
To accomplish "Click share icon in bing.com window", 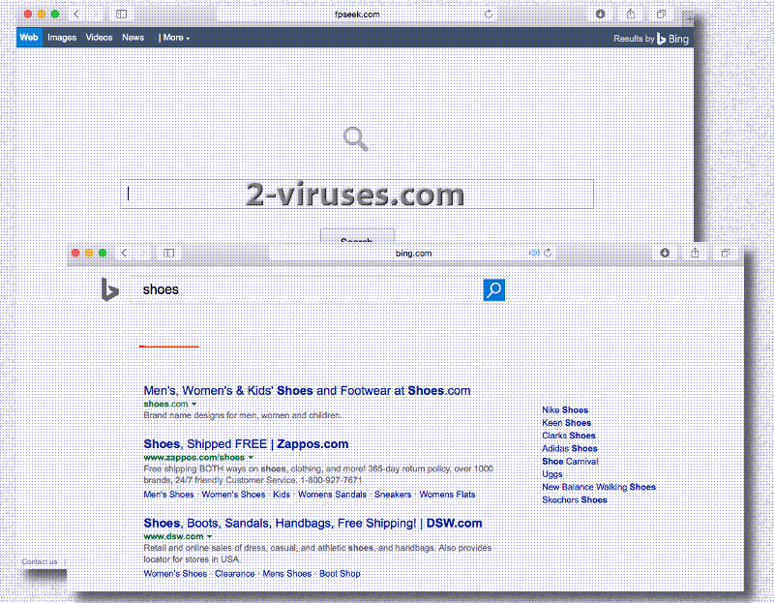I will [x=695, y=253].
